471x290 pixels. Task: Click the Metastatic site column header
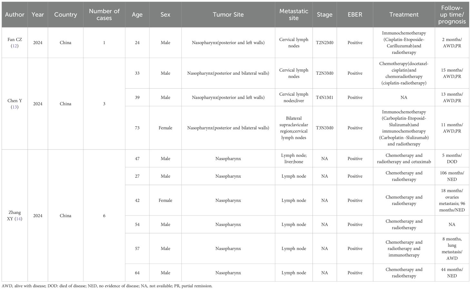pos(294,15)
